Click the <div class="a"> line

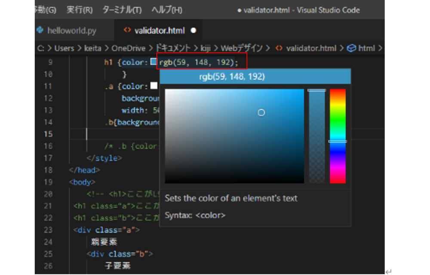tap(106, 230)
